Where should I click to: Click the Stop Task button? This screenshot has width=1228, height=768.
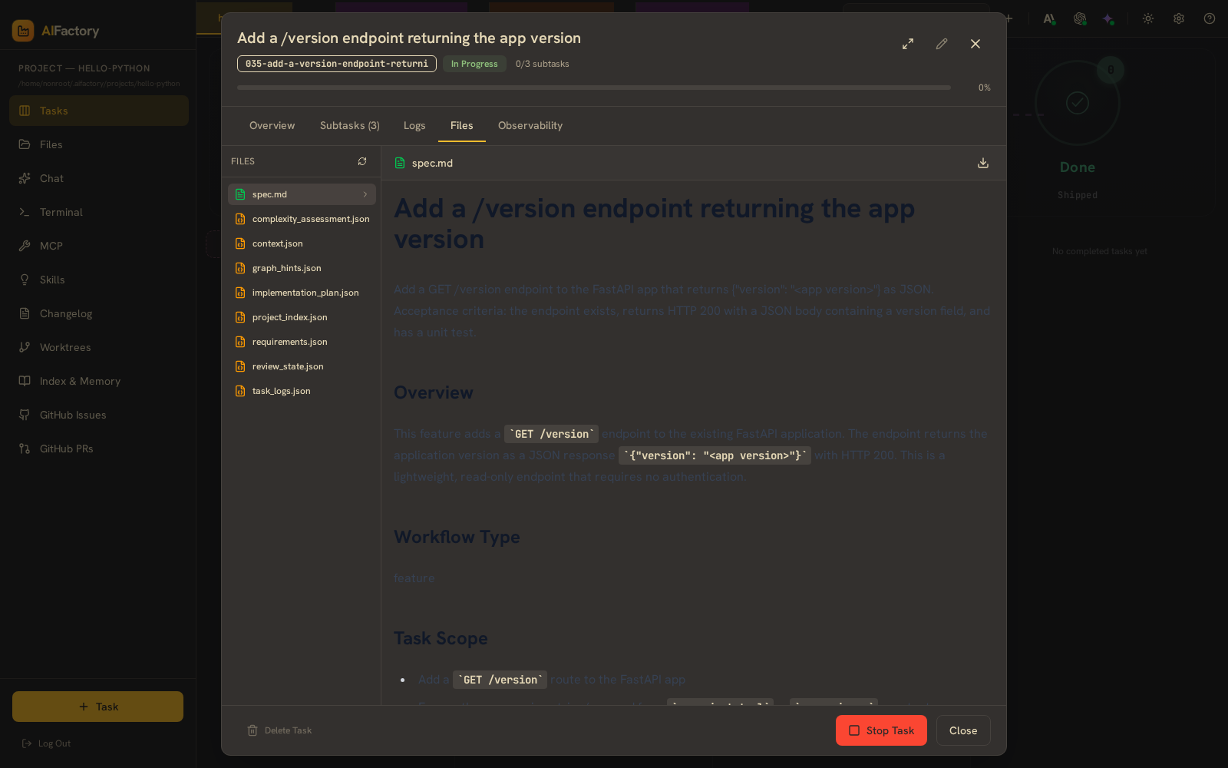coord(881,730)
